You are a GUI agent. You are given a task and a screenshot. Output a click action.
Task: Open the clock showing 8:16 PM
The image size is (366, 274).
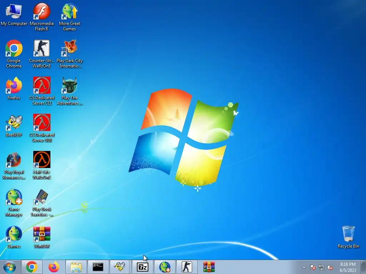click(x=348, y=267)
